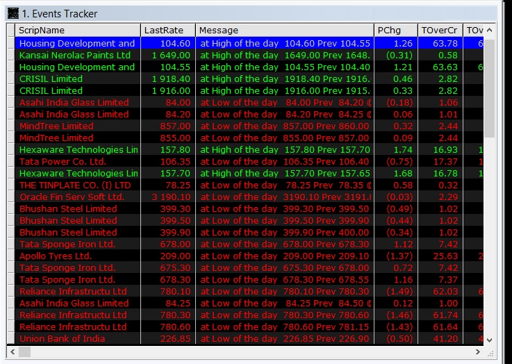This screenshot has width=512, height=364.
Task: Select THE TINPLATE CO. (I) LTD row
Action: click(x=249, y=185)
